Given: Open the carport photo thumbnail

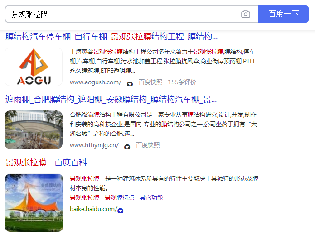Looking at the screenshot, I should [34, 130].
